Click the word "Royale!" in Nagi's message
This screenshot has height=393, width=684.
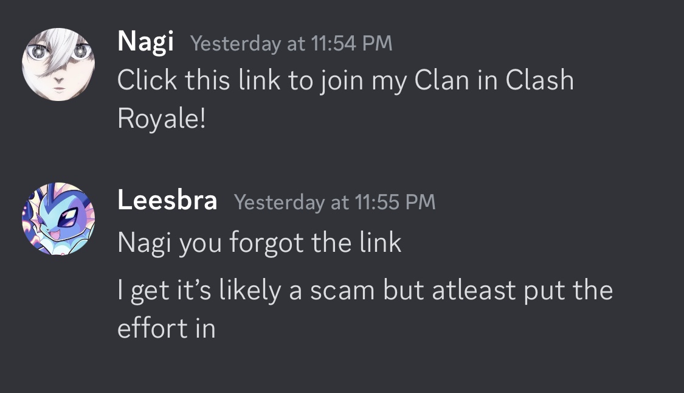(162, 118)
